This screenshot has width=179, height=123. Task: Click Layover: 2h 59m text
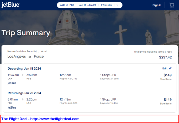click(x=109, y=78)
